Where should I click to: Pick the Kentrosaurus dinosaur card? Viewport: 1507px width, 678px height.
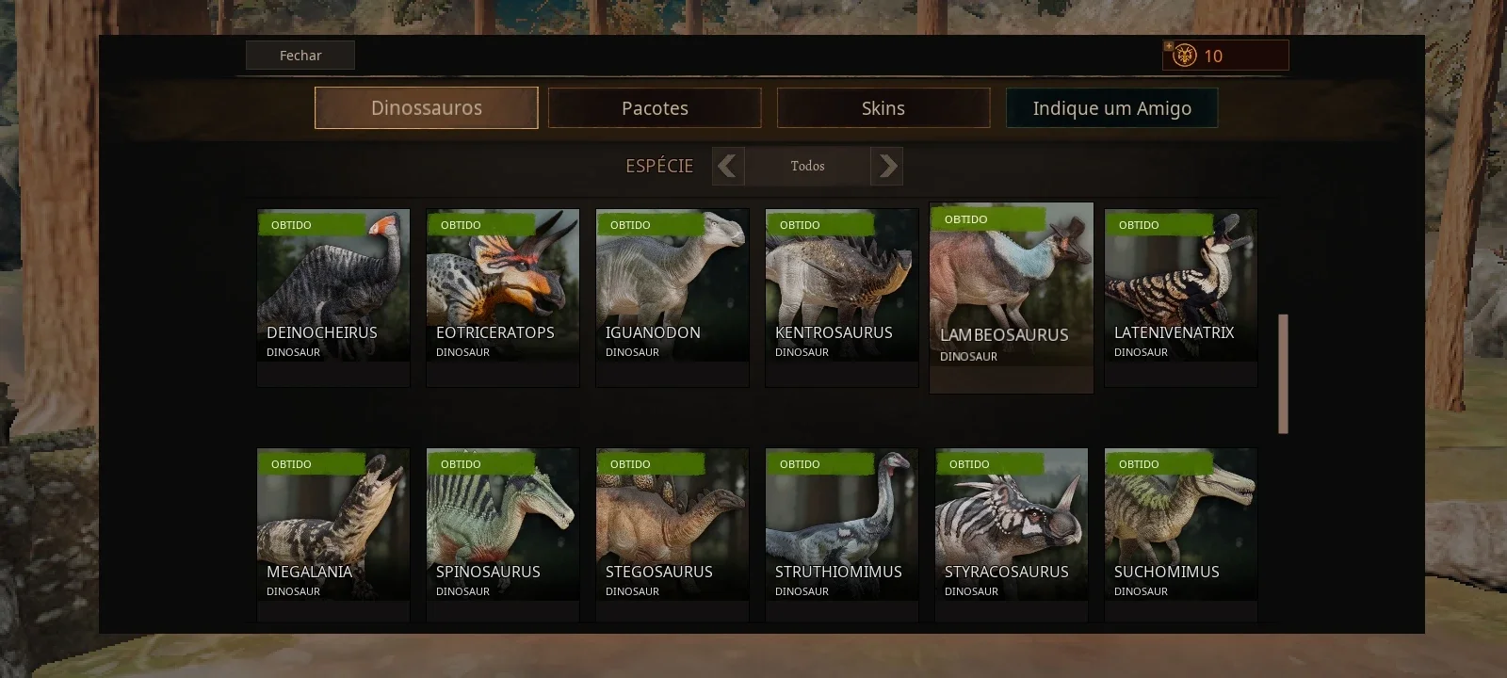tap(842, 298)
